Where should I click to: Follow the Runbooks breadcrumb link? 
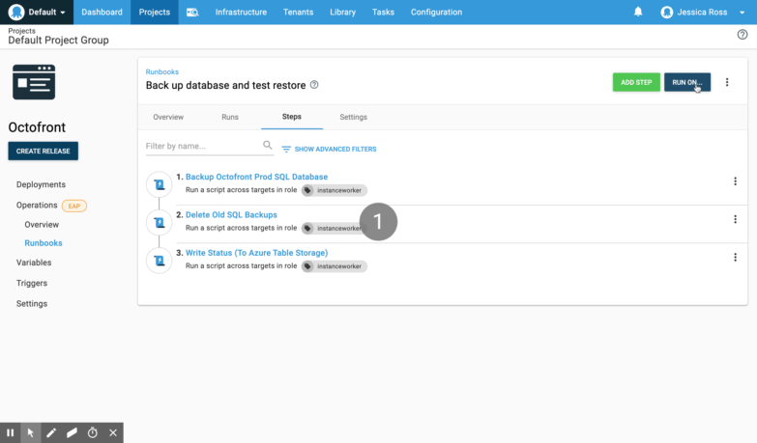coord(162,71)
